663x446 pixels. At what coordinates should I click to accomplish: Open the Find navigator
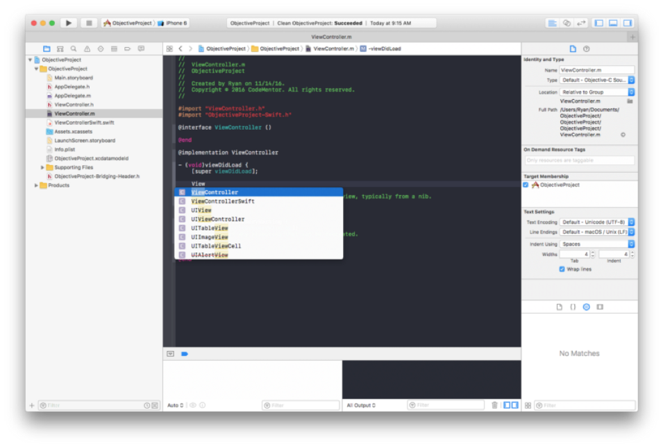tap(74, 49)
